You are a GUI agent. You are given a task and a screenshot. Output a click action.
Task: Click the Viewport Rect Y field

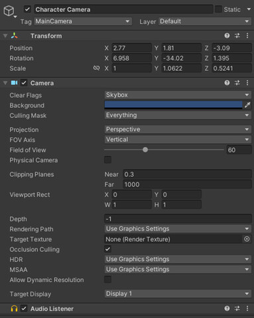[181, 195]
